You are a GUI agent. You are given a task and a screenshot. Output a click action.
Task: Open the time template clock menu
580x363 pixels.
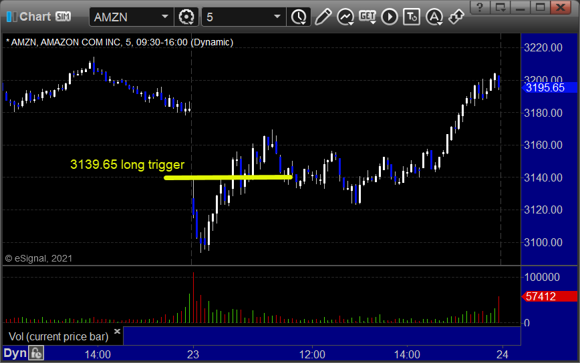(x=299, y=17)
